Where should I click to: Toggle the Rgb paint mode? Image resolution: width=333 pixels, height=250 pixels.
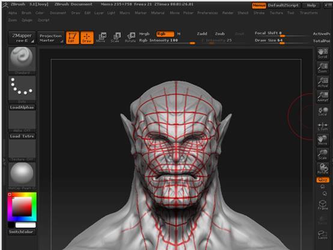click(x=165, y=34)
